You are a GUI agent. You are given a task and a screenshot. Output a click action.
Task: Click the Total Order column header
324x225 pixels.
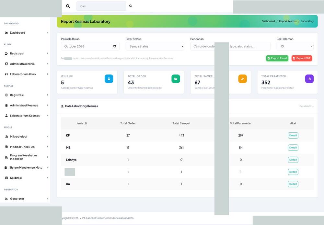[x=128, y=123]
